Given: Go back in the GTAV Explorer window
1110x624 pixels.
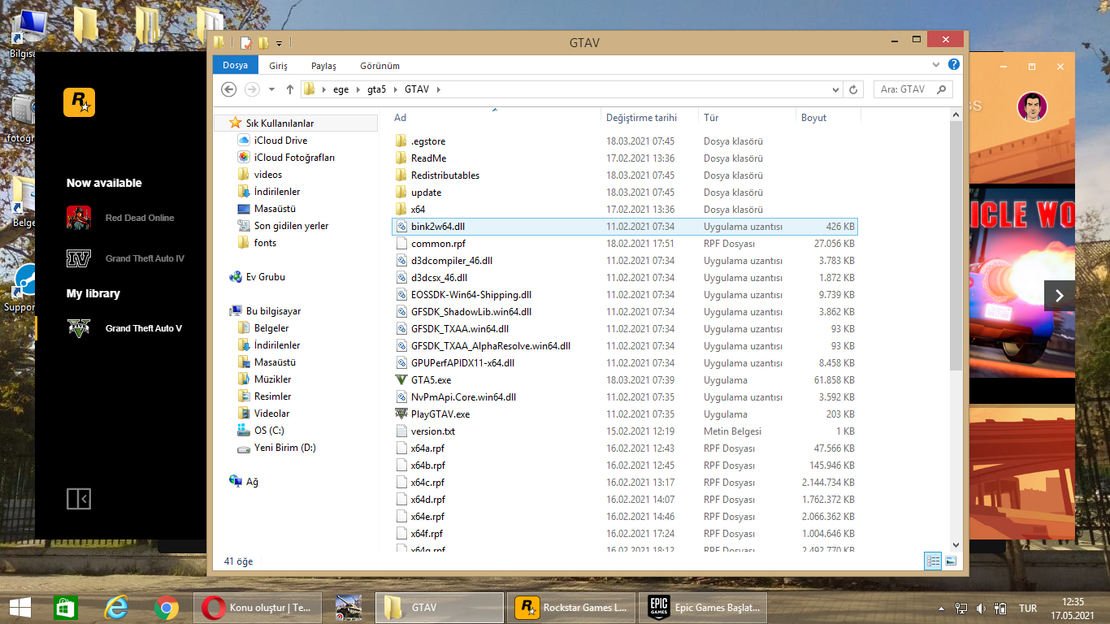Looking at the screenshot, I should (x=229, y=89).
